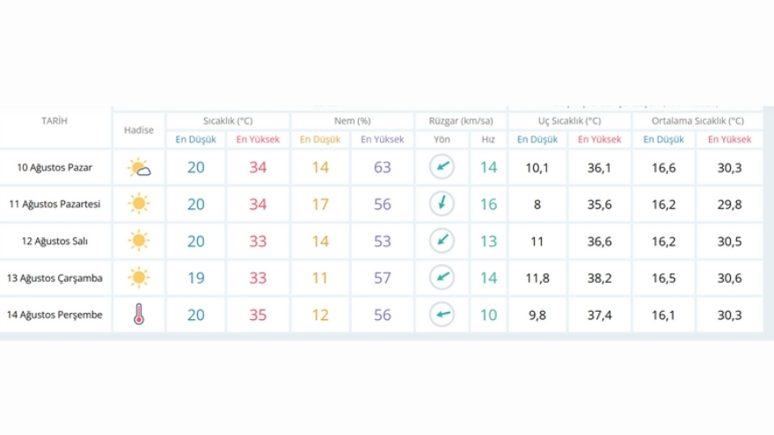Select the TARİH column header
Screen dimensions: 774x435
coord(55,121)
